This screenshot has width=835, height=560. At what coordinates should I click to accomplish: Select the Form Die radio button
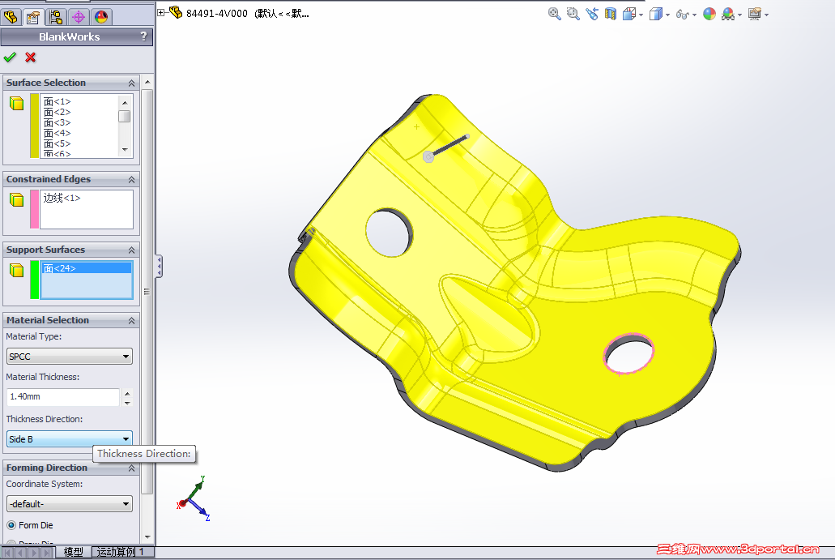(x=11, y=525)
